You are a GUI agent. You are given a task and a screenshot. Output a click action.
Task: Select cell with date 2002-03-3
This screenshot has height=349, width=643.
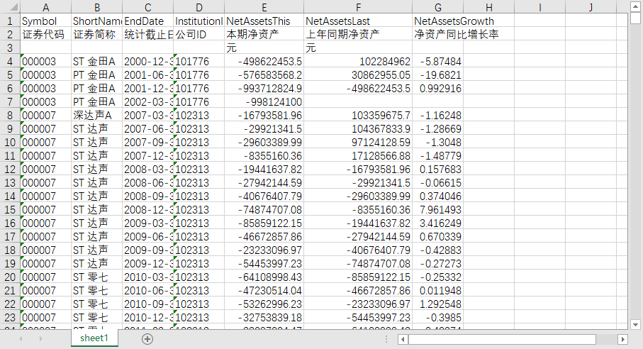coord(147,101)
